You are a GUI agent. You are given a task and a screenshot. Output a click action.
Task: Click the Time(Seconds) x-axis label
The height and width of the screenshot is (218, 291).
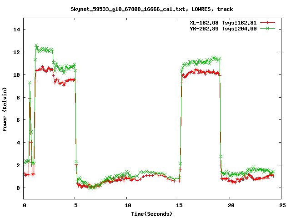[x=151, y=214]
